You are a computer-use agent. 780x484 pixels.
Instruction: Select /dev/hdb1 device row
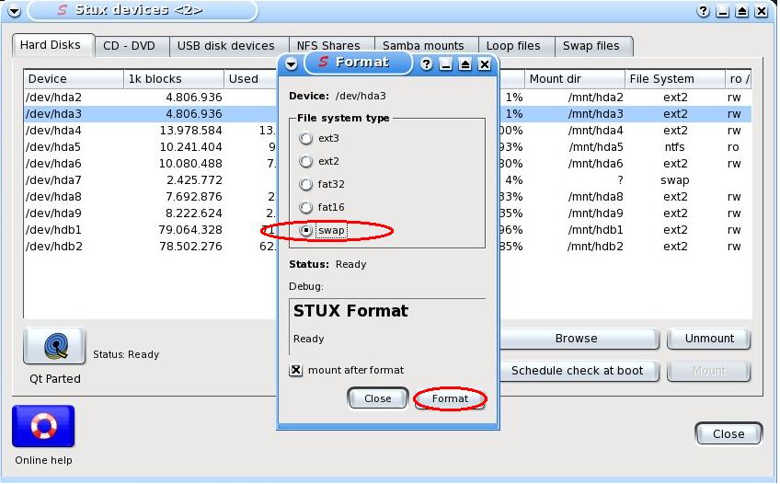pos(387,230)
